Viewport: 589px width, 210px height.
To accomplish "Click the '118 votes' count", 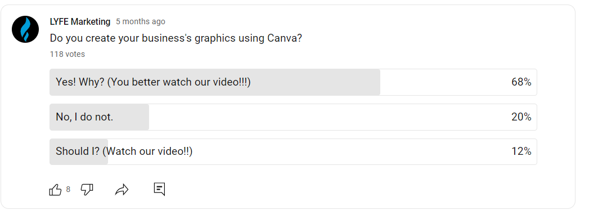I will (68, 54).
